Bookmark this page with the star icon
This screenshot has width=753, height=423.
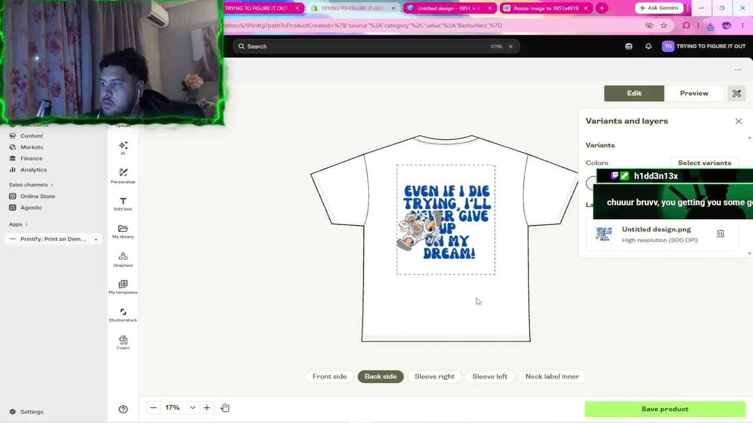tap(664, 25)
